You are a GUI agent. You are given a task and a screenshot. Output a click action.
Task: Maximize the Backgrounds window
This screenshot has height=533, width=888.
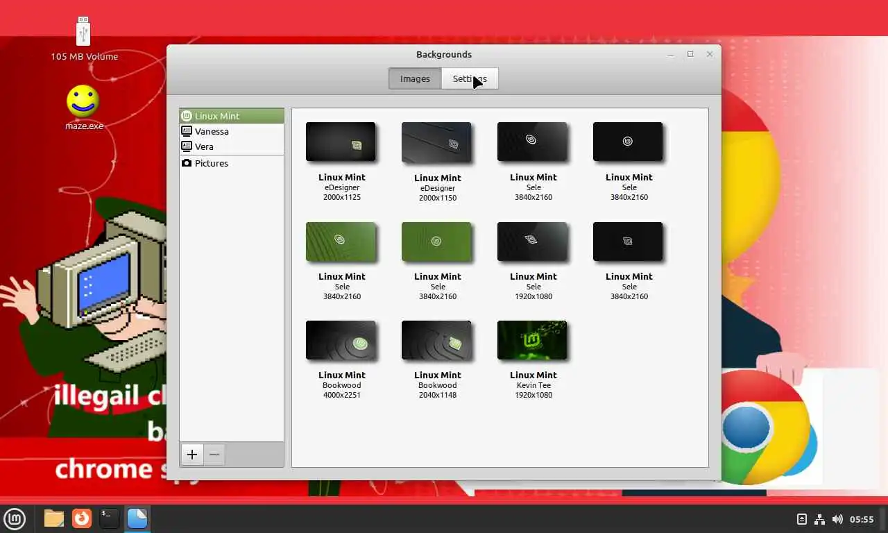click(690, 54)
